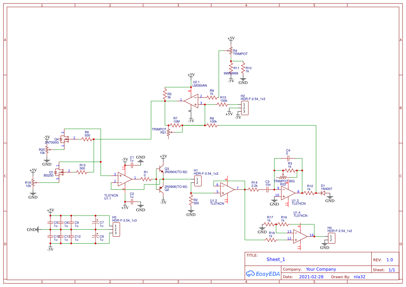Pick the U1.3 TL074CN op-amp symbol
Viewport: 406px width, 287px height.
click(x=288, y=193)
